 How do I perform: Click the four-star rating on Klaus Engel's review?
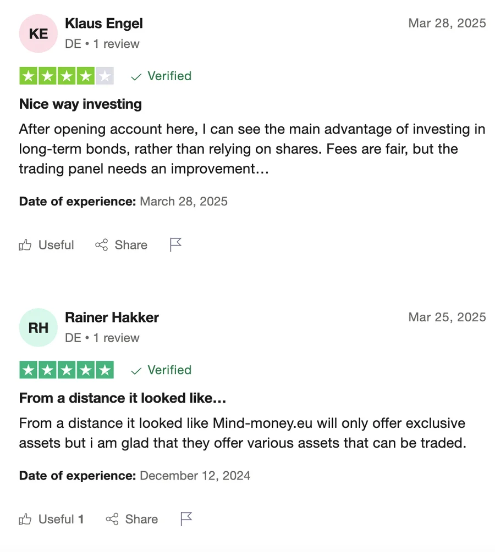67,76
